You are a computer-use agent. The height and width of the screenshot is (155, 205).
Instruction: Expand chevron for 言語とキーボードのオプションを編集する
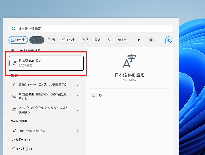(78, 85)
